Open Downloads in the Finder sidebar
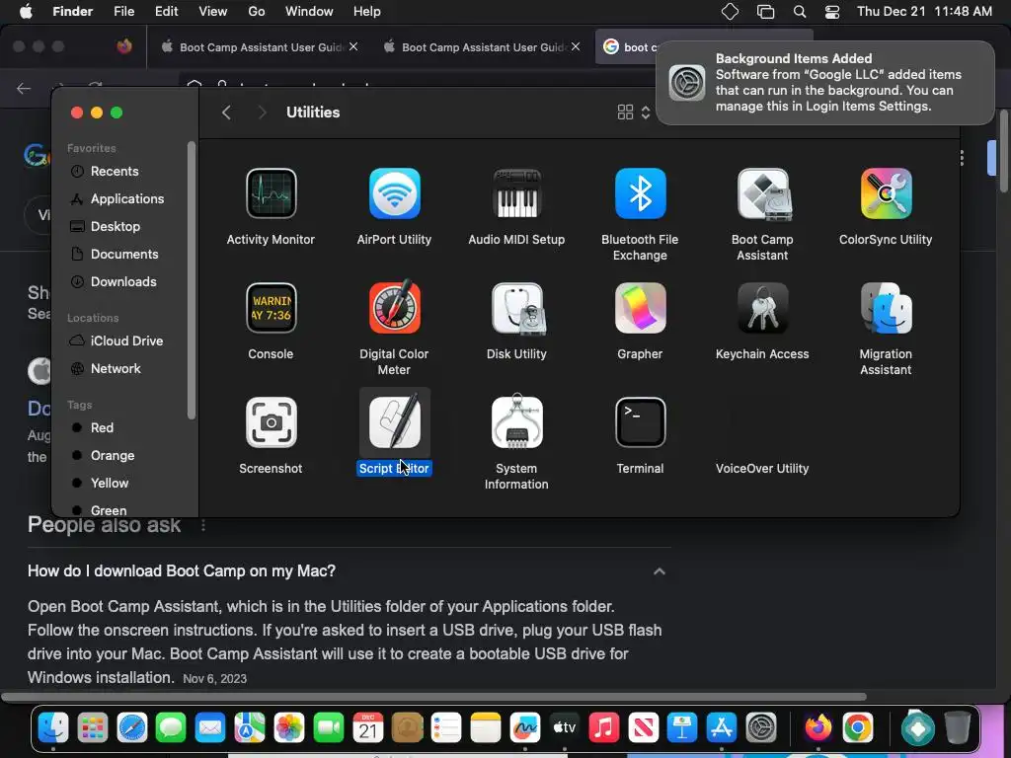 (123, 281)
